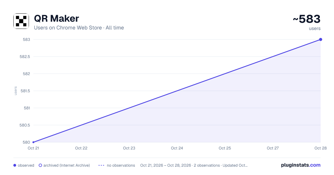Click the vertical 'users' y-axis title
Image resolution: width=334 pixels, height=175 pixels.
click(x=16, y=91)
